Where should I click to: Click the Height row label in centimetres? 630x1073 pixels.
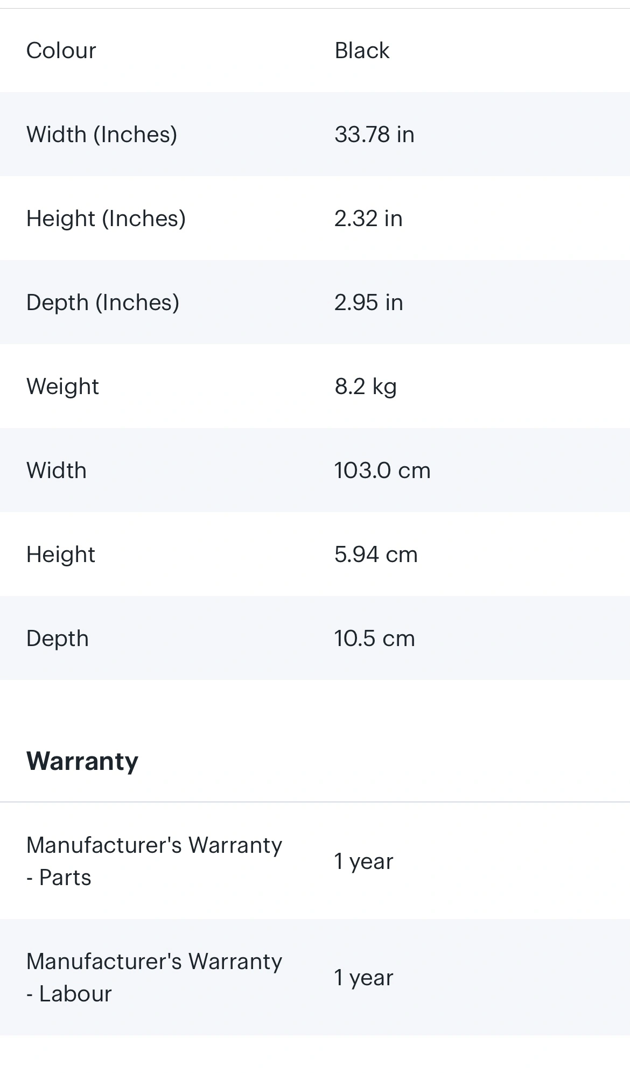pos(61,555)
